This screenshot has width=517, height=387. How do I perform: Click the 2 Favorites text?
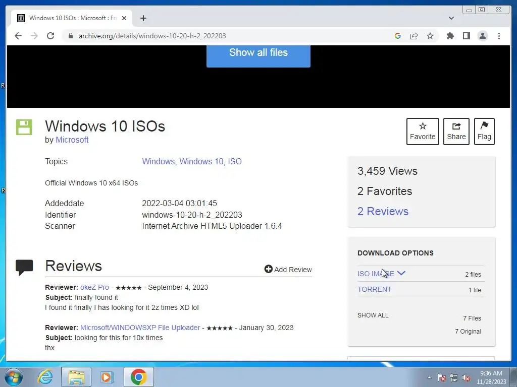(385, 191)
